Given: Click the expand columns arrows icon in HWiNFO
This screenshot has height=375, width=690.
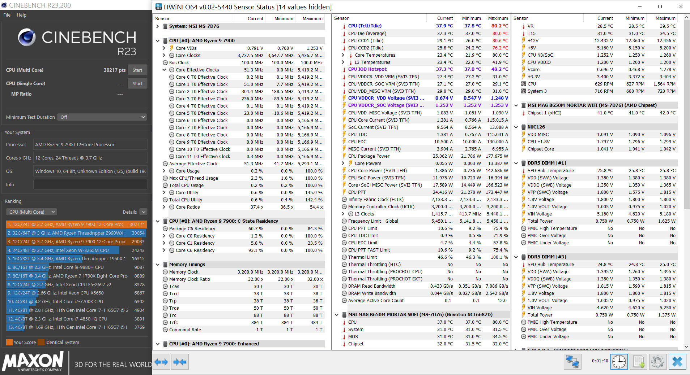Looking at the screenshot, I should pos(161,362).
